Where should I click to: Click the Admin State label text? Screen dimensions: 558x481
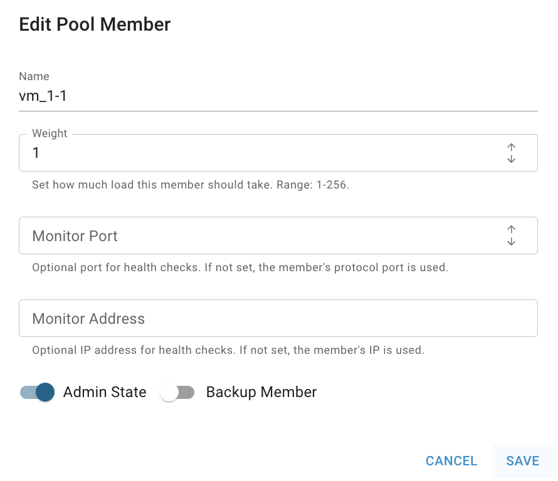105,392
